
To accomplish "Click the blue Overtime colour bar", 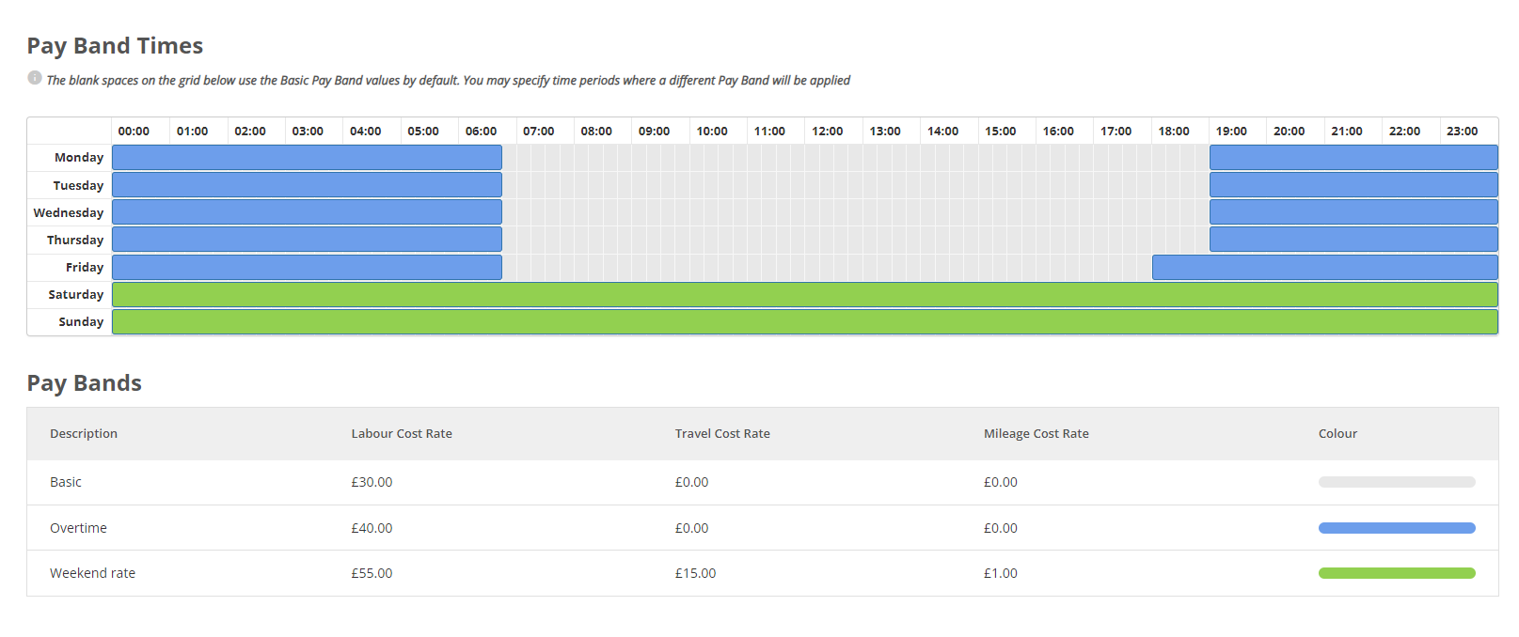I will coord(1397,528).
